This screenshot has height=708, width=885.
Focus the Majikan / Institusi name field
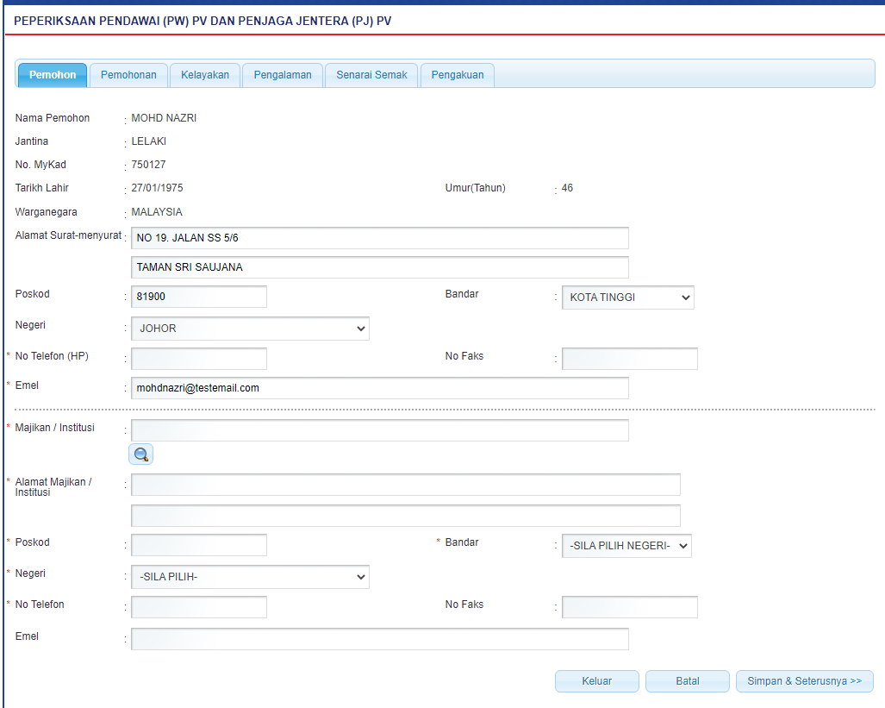pyautogui.click(x=380, y=430)
